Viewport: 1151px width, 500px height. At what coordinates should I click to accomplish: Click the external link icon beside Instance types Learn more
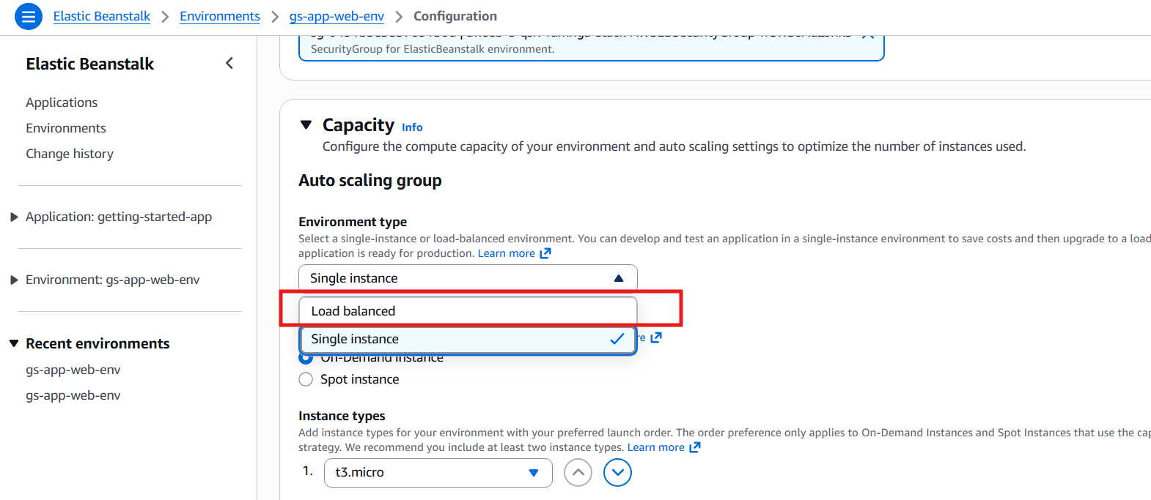coord(695,447)
